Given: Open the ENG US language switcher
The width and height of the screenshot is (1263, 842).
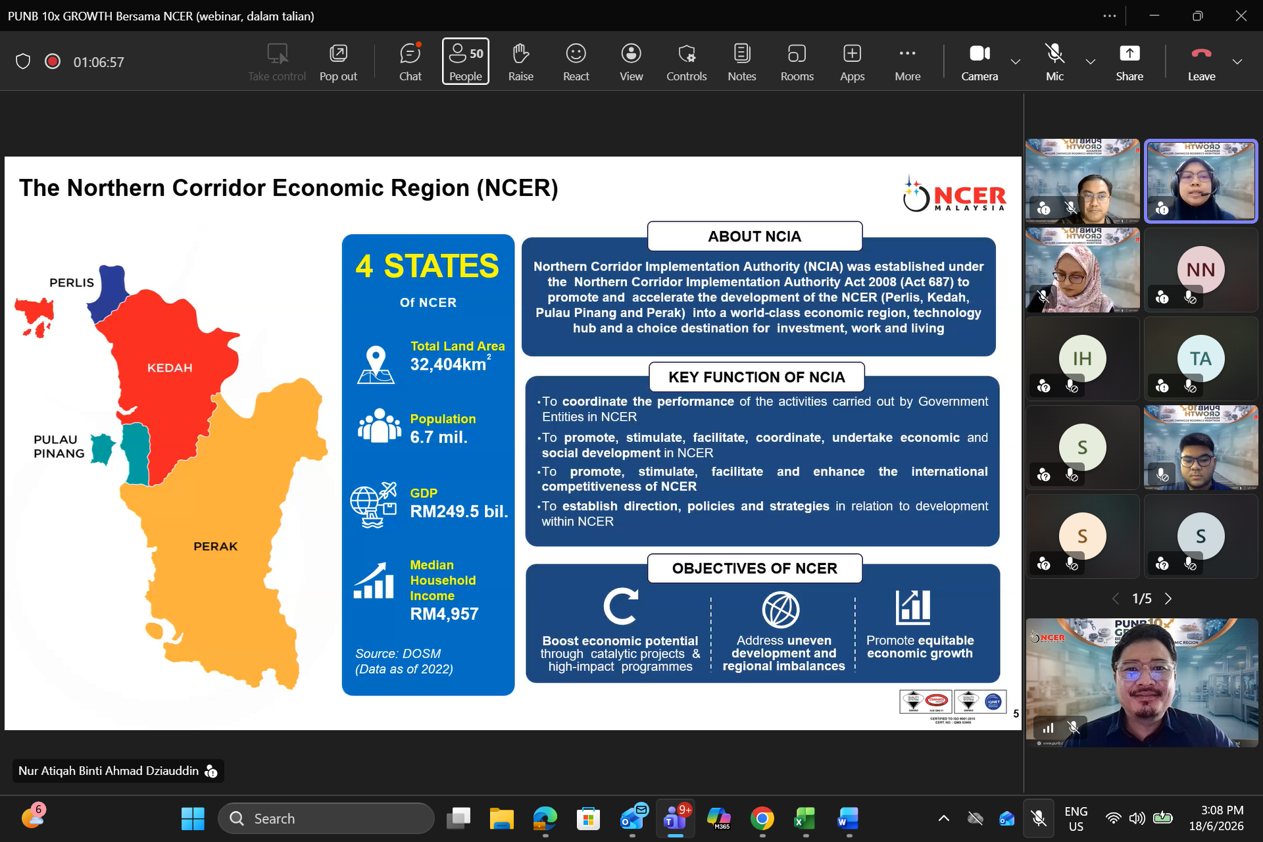Looking at the screenshot, I should 1076,819.
